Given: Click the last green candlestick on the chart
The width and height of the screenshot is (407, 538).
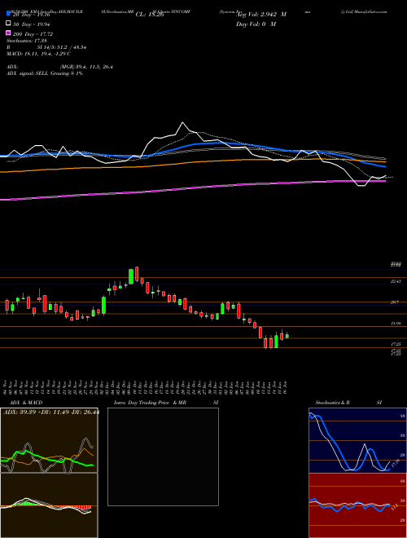Looking at the screenshot, I should coord(287,336).
